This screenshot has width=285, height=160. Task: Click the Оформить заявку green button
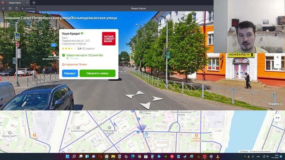click(98, 73)
